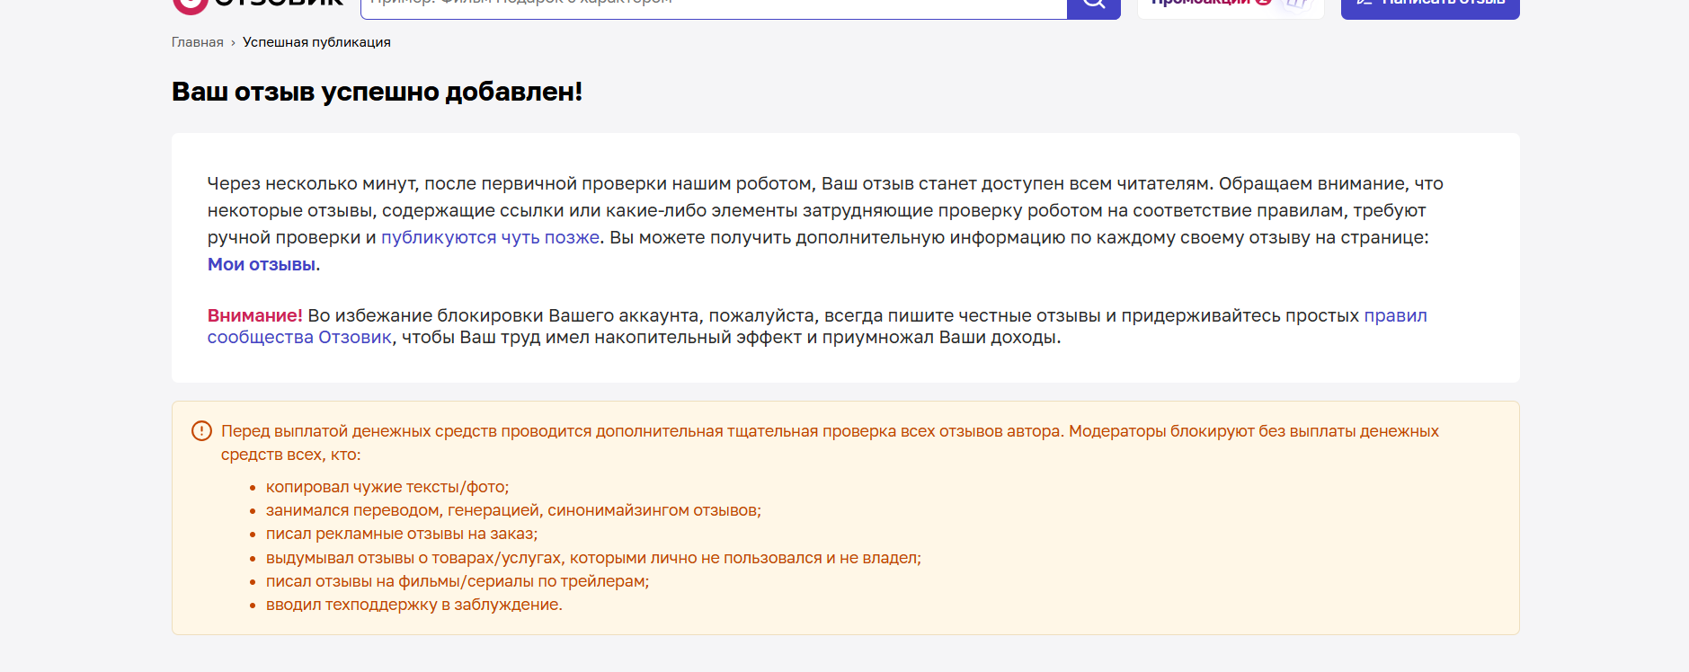Click the notice sentence 'Перед выплатой денежных средств'
This screenshot has width=1689, height=672.
(x=830, y=443)
